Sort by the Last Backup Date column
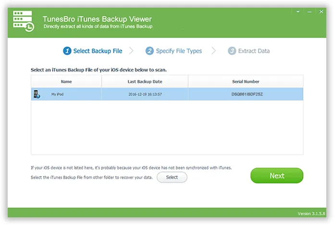334x225 pixels. [145, 82]
